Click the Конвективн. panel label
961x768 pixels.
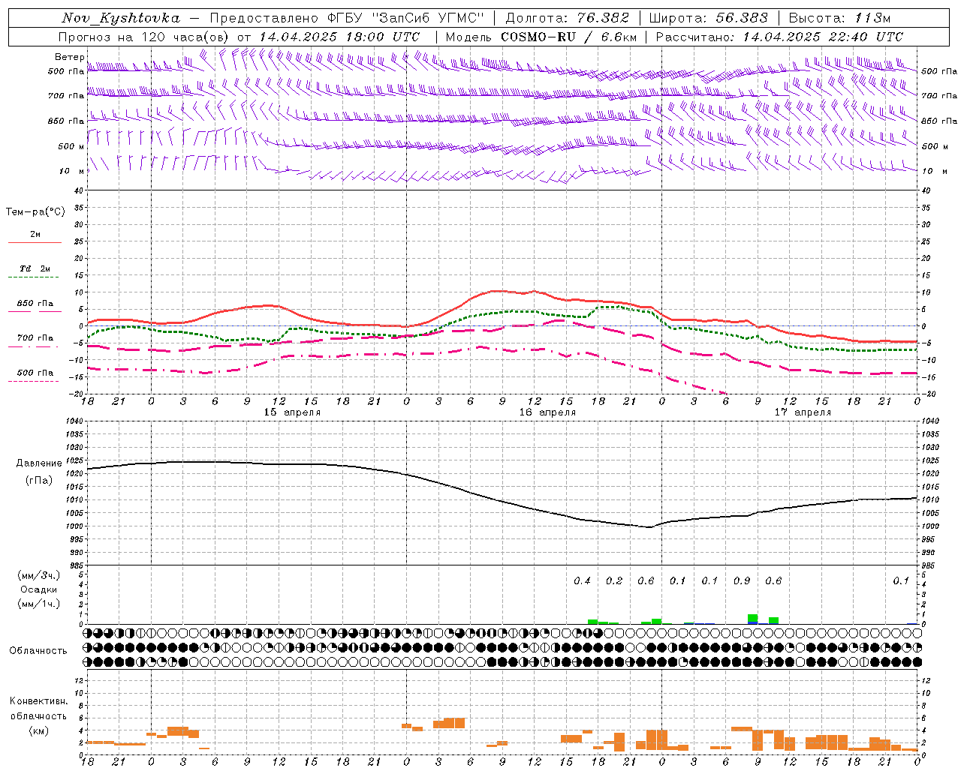click(38, 701)
